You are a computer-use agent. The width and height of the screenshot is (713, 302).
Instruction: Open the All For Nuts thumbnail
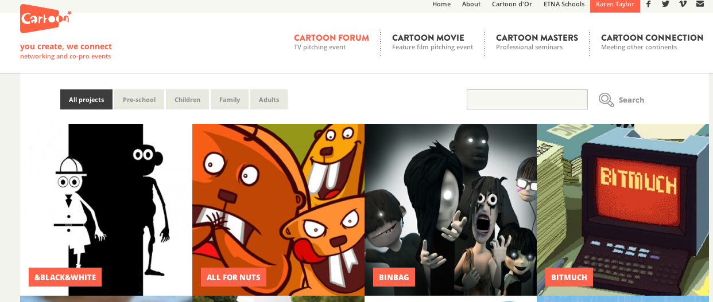(278, 210)
